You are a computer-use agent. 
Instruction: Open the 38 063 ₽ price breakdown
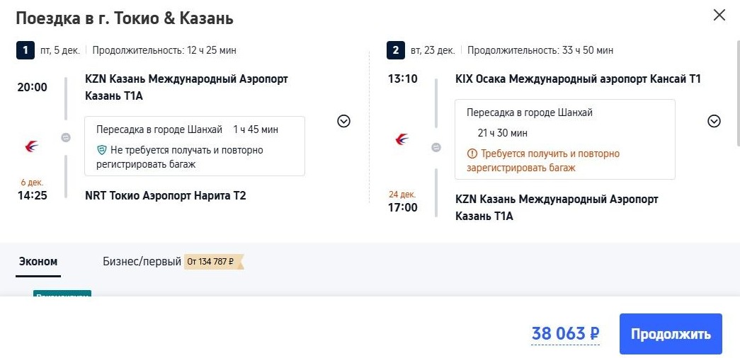565,334
